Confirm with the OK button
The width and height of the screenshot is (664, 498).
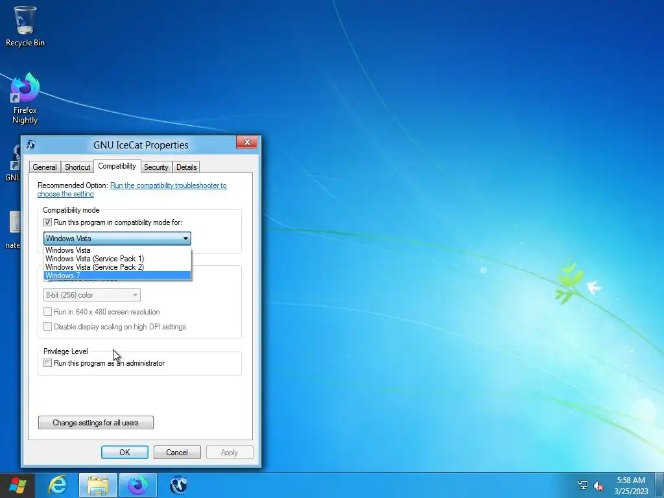coord(124,452)
